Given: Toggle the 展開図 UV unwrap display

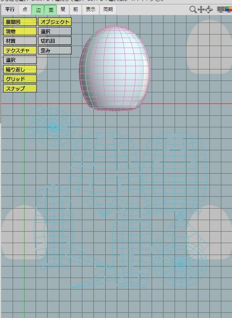Looking at the screenshot, I should pos(20,22).
